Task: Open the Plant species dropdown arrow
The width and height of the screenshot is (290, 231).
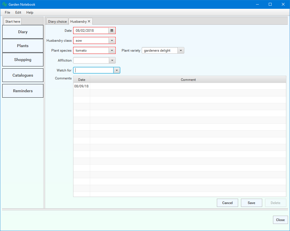Action: pyautogui.click(x=112, y=51)
